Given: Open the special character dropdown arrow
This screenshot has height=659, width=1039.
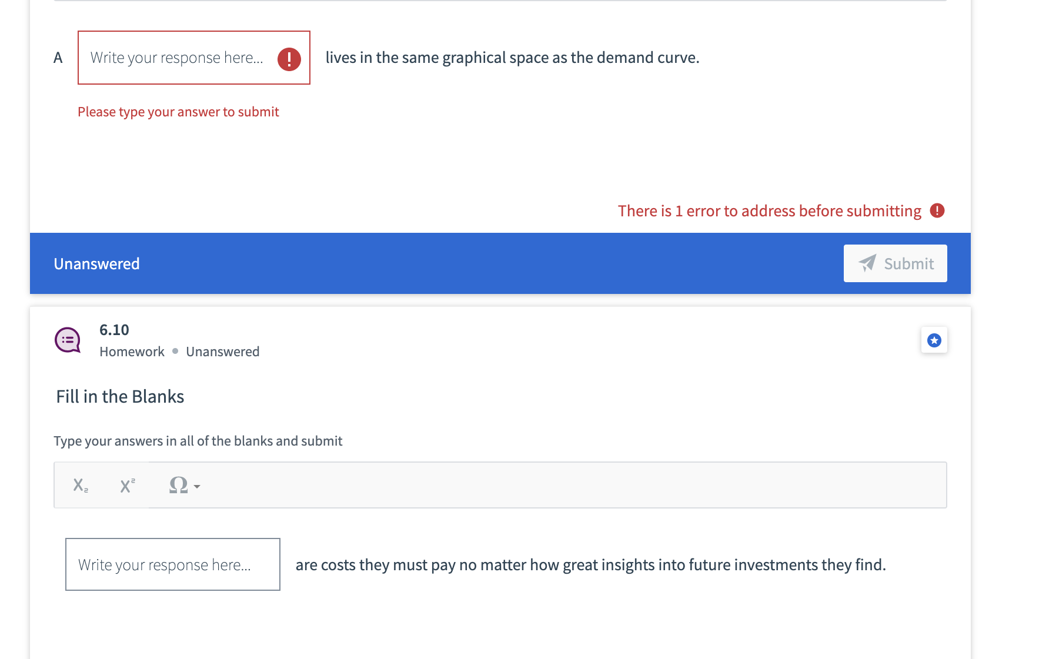Looking at the screenshot, I should [x=197, y=487].
